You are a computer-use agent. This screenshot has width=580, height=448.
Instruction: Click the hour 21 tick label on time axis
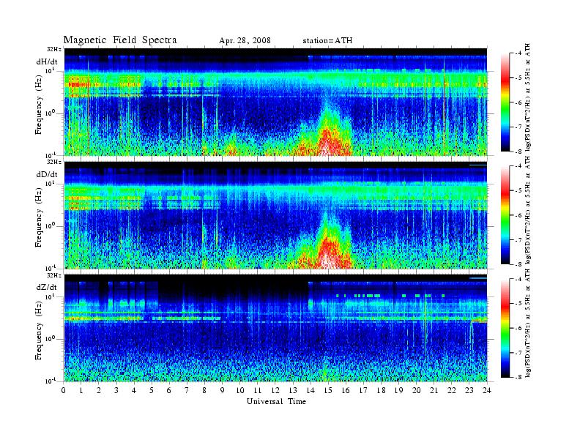click(x=434, y=390)
